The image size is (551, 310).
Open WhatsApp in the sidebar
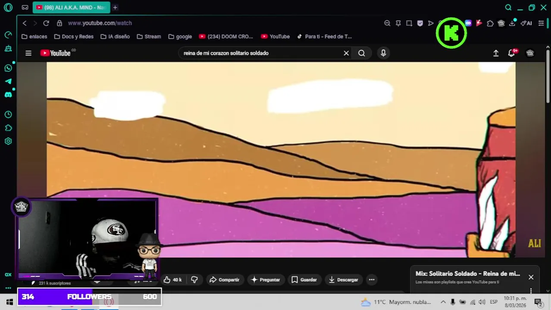pos(8,68)
